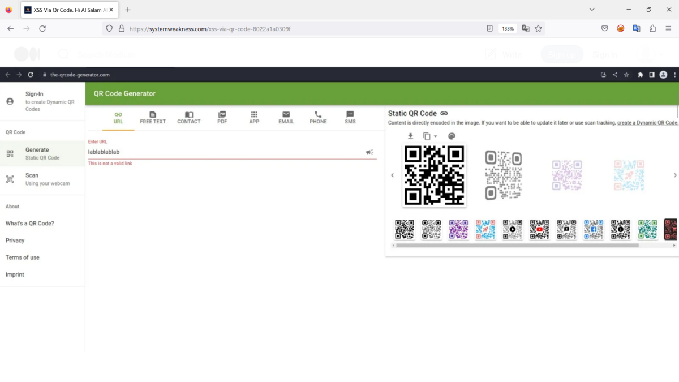Open a new Firefox tab
The height and width of the screenshot is (382, 679).
click(x=128, y=10)
